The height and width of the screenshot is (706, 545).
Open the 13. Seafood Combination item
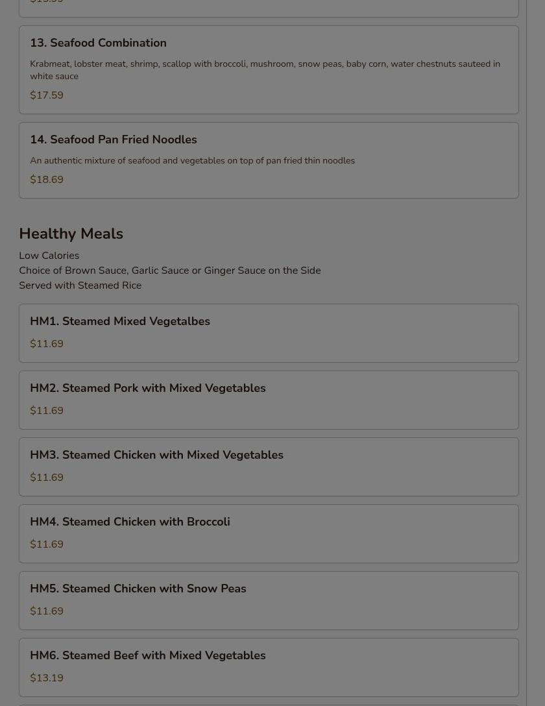click(x=98, y=43)
